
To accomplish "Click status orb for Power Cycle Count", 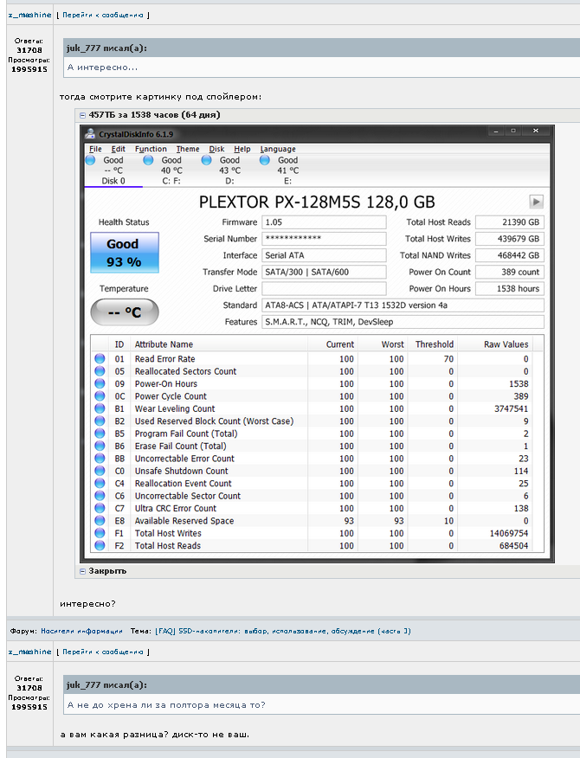I will pyautogui.click(x=100, y=396).
